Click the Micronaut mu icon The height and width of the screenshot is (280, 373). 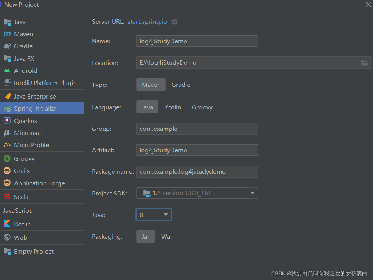point(7,133)
